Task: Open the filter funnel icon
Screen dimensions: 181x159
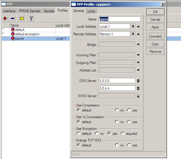Action: [31, 18]
